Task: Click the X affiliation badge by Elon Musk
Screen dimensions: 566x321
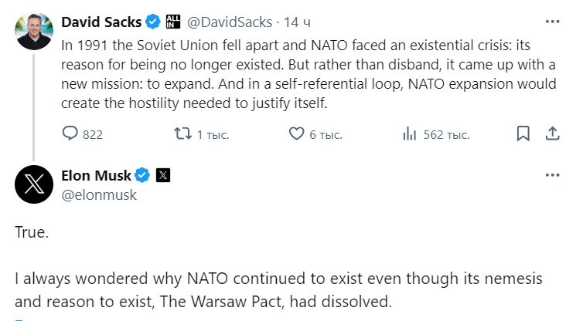Action: pos(163,175)
